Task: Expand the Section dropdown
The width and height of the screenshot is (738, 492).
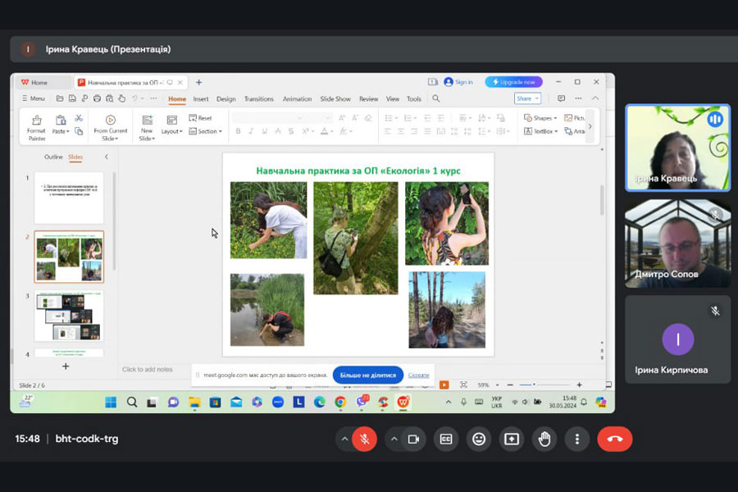Action: click(206, 131)
